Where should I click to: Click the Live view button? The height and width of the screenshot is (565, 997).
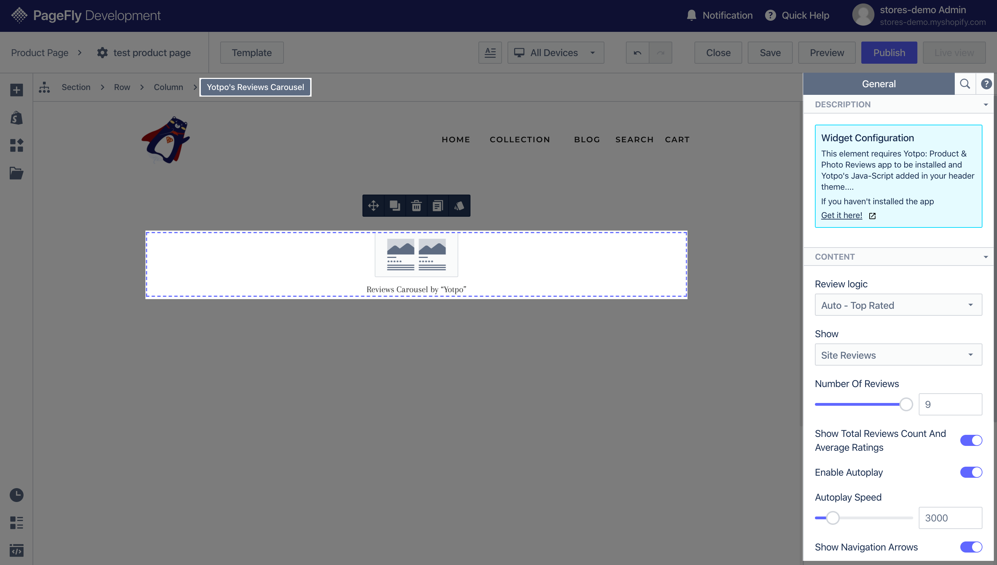954,52
